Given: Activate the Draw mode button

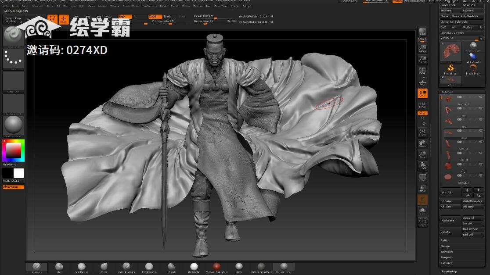Looking at the screenshot, I should 63,19.
